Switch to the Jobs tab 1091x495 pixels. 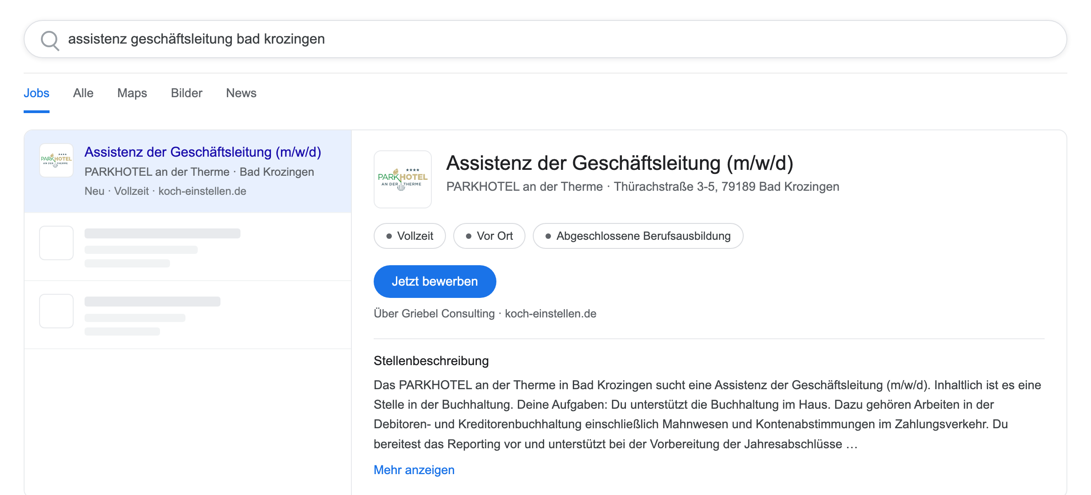pyautogui.click(x=36, y=93)
